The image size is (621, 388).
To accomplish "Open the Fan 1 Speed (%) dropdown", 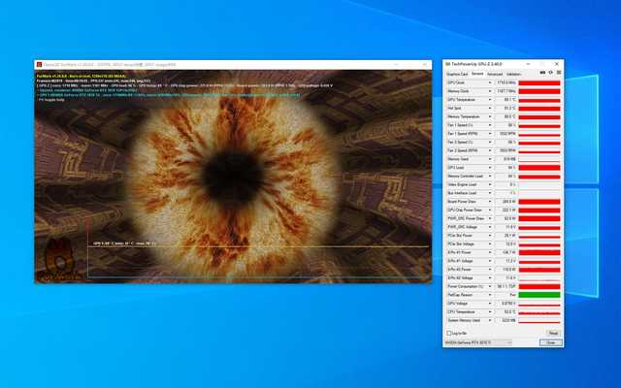I will pyautogui.click(x=490, y=125).
